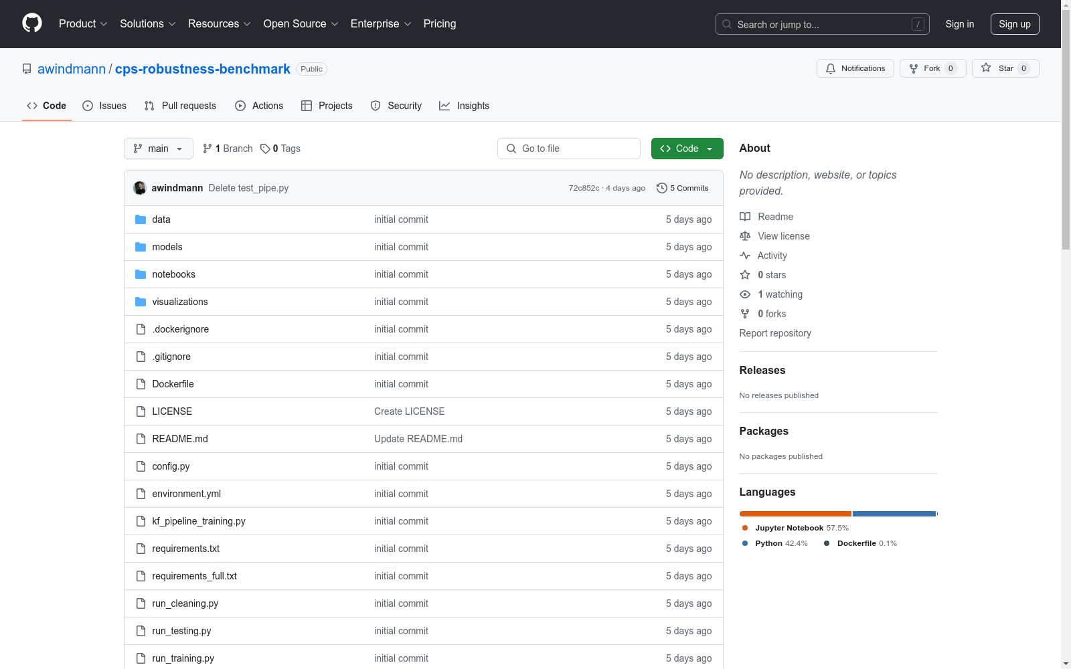Click the LICENSE file icon

[x=141, y=411]
